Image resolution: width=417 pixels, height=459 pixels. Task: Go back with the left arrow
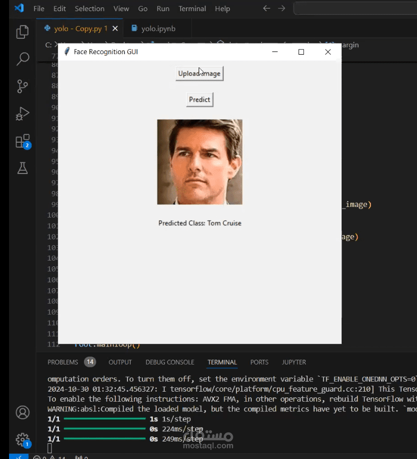click(266, 8)
